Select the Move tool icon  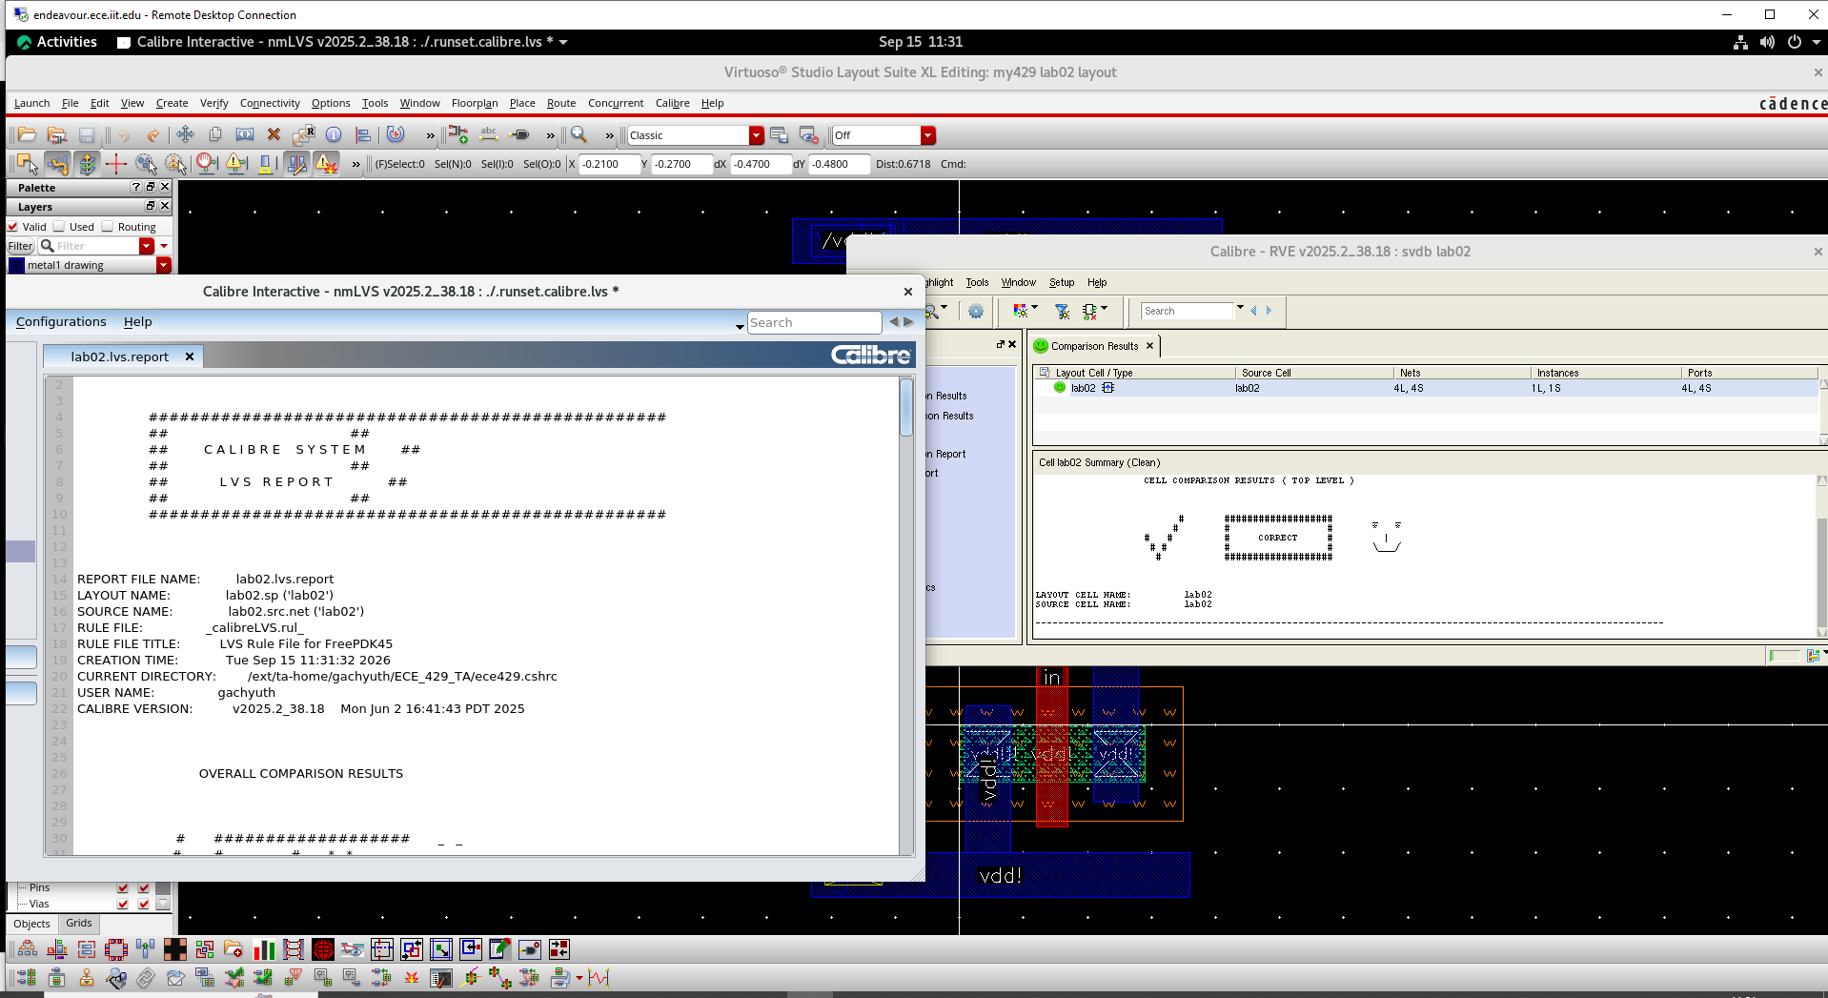[185, 135]
